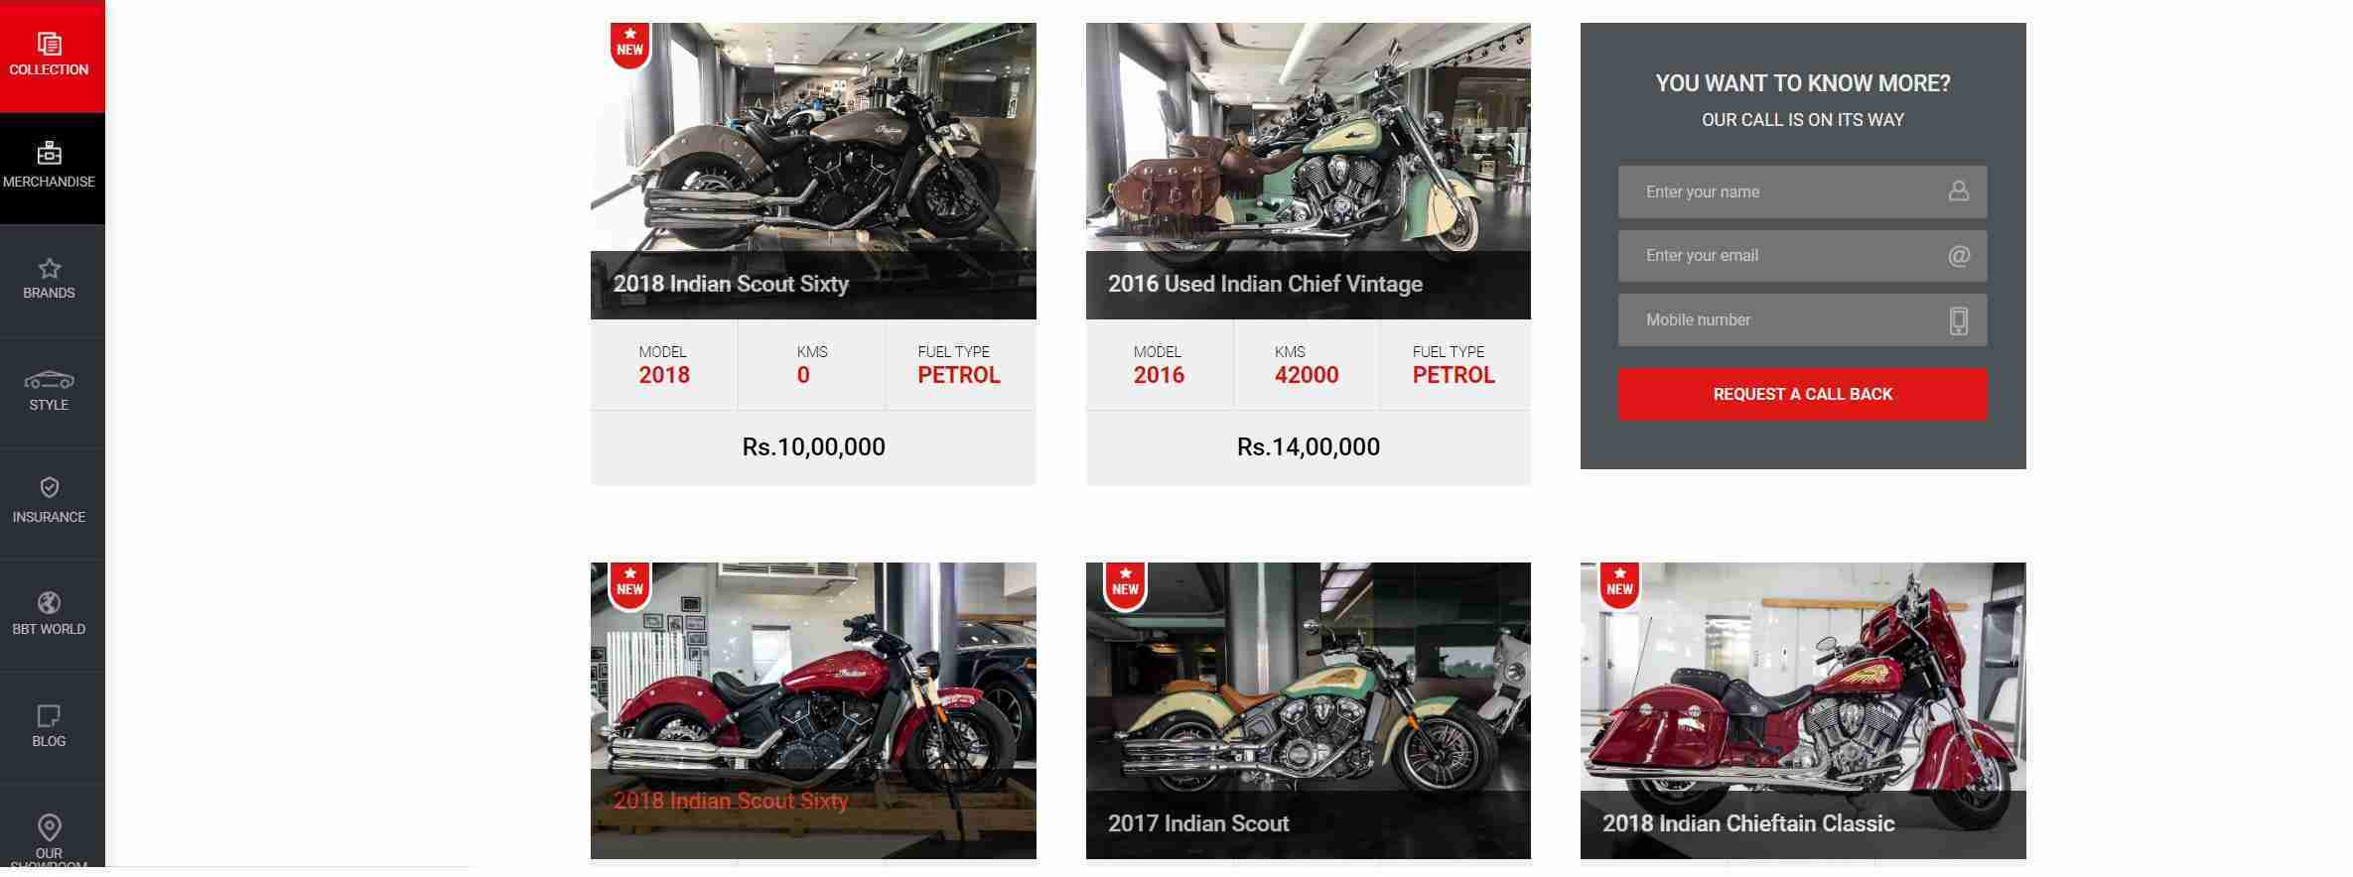Click the Request A Call Back button
The width and height of the screenshot is (2353, 877).
coord(1802,395)
